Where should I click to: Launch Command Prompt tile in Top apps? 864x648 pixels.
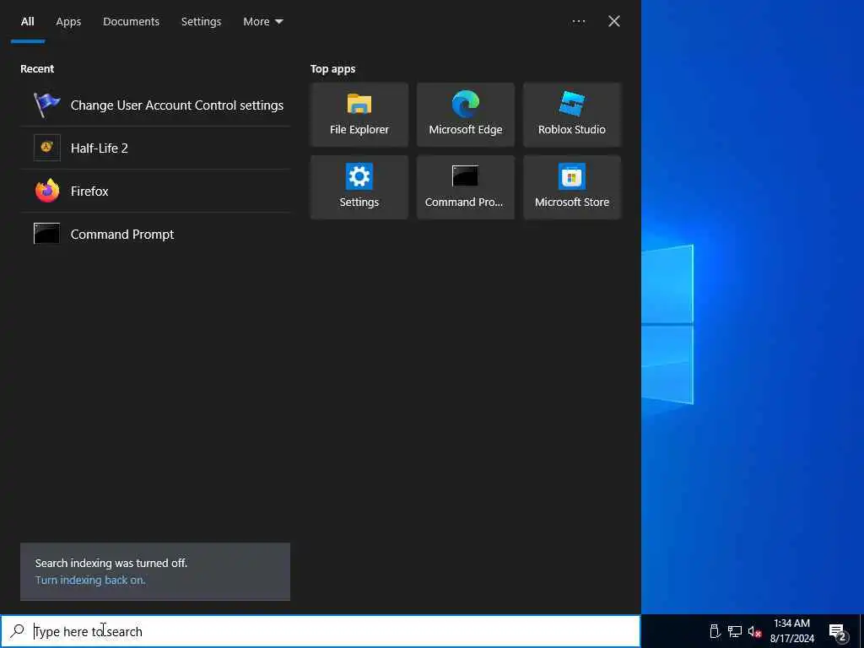(466, 187)
